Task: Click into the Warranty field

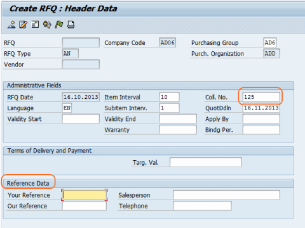Action: [x=178, y=130]
